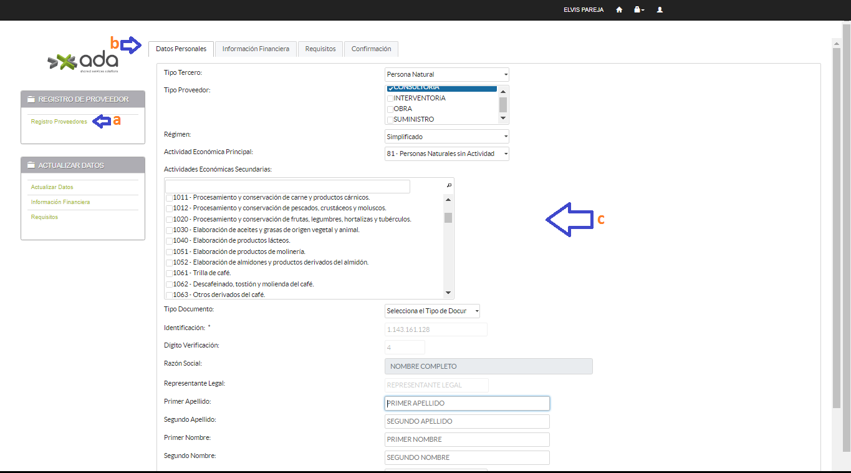Viewport: 851px width, 473px height.
Task: Open the Tipo Tercero dropdown
Action: [x=446, y=74]
